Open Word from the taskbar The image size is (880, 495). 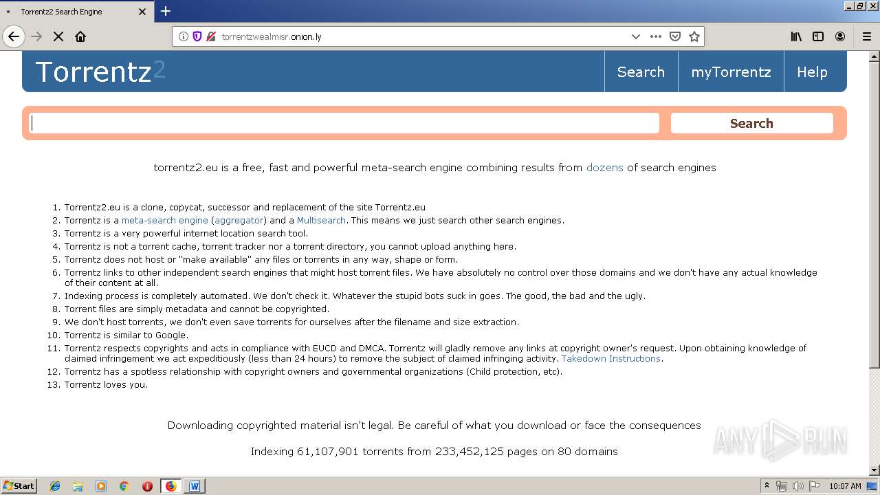(x=195, y=486)
